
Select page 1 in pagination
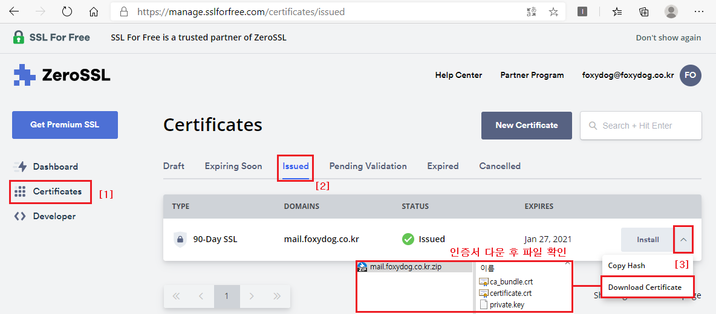coord(227,296)
